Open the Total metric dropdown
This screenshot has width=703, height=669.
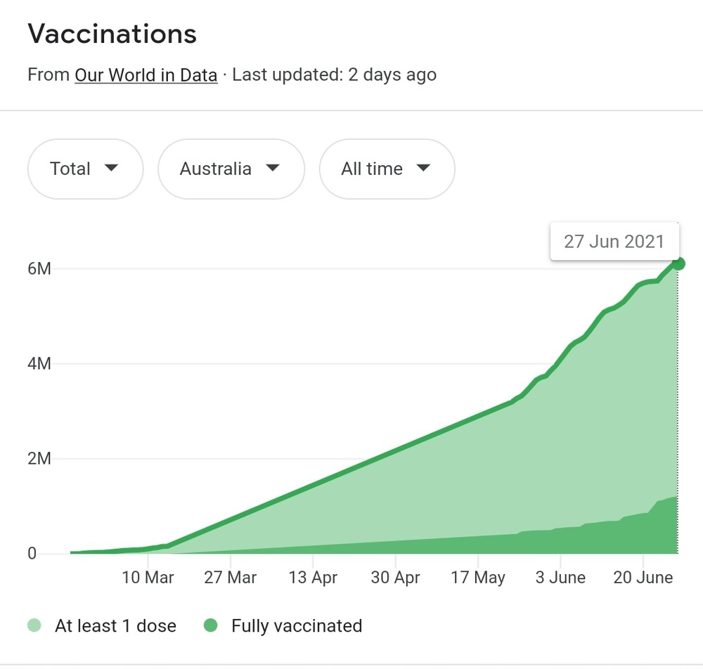click(84, 169)
